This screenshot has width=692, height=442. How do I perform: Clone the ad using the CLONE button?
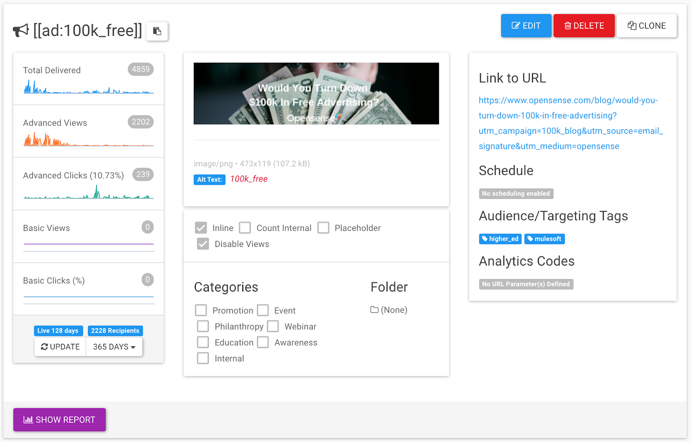pyautogui.click(x=647, y=26)
